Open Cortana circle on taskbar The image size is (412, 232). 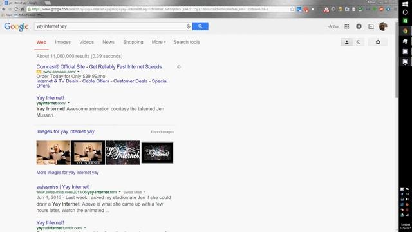[x=405, y=12]
